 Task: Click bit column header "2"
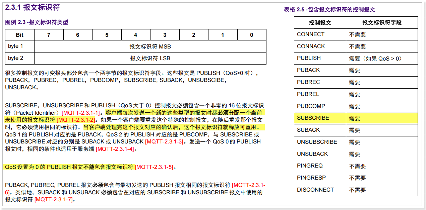pos(194,35)
